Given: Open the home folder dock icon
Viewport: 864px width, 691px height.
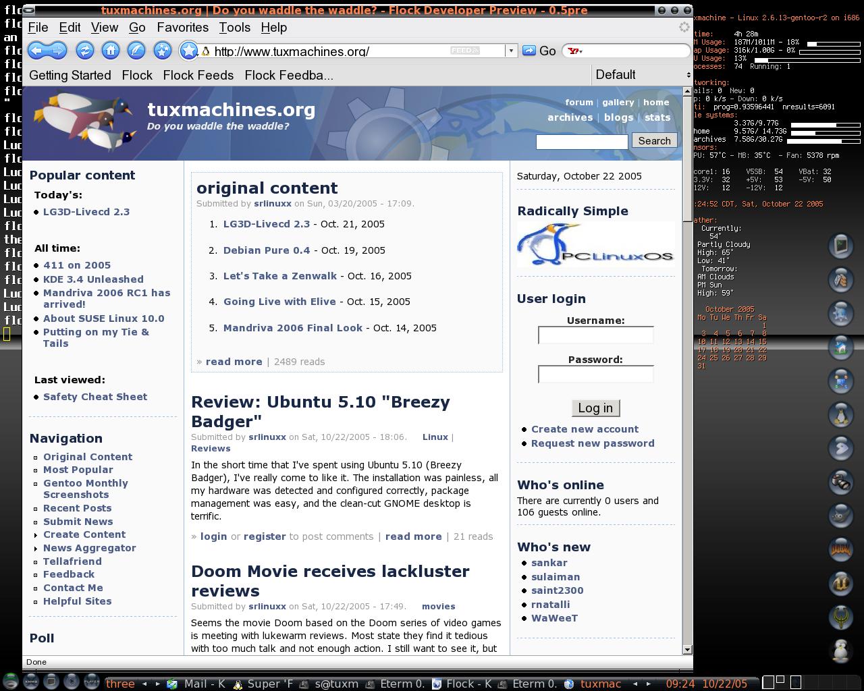Looking at the screenshot, I should click(x=841, y=347).
